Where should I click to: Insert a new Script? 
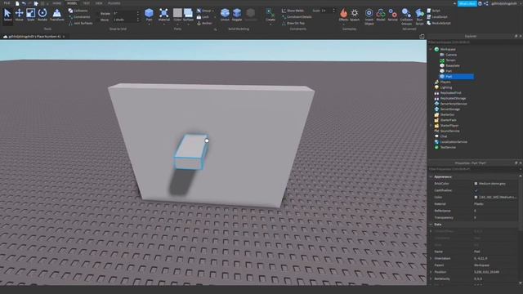tap(433, 11)
